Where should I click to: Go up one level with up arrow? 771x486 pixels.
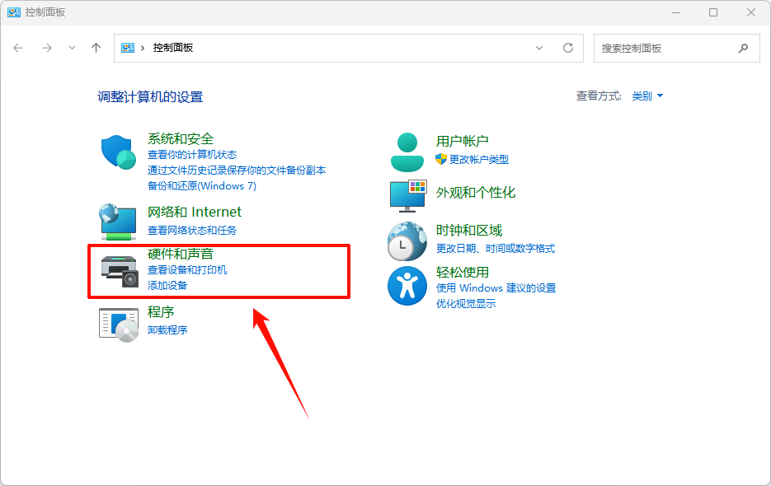[x=96, y=48]
